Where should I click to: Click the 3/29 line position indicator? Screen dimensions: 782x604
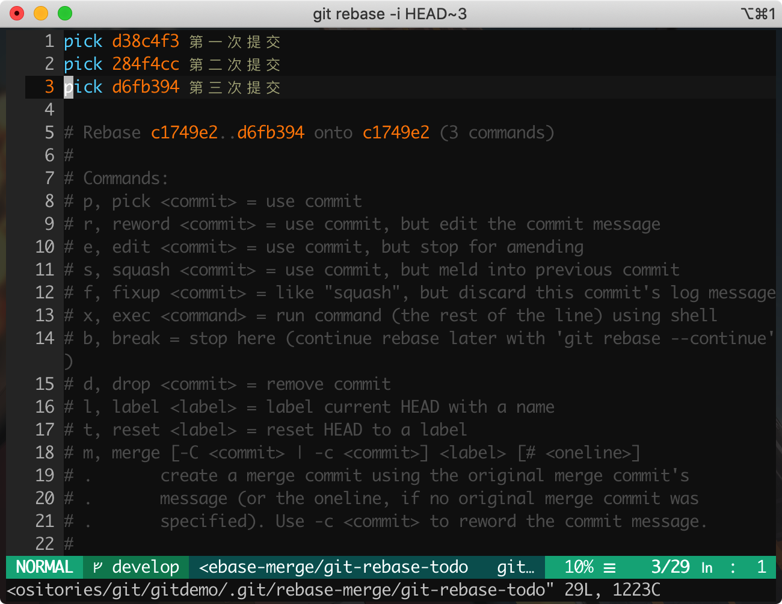coord(670,567)
